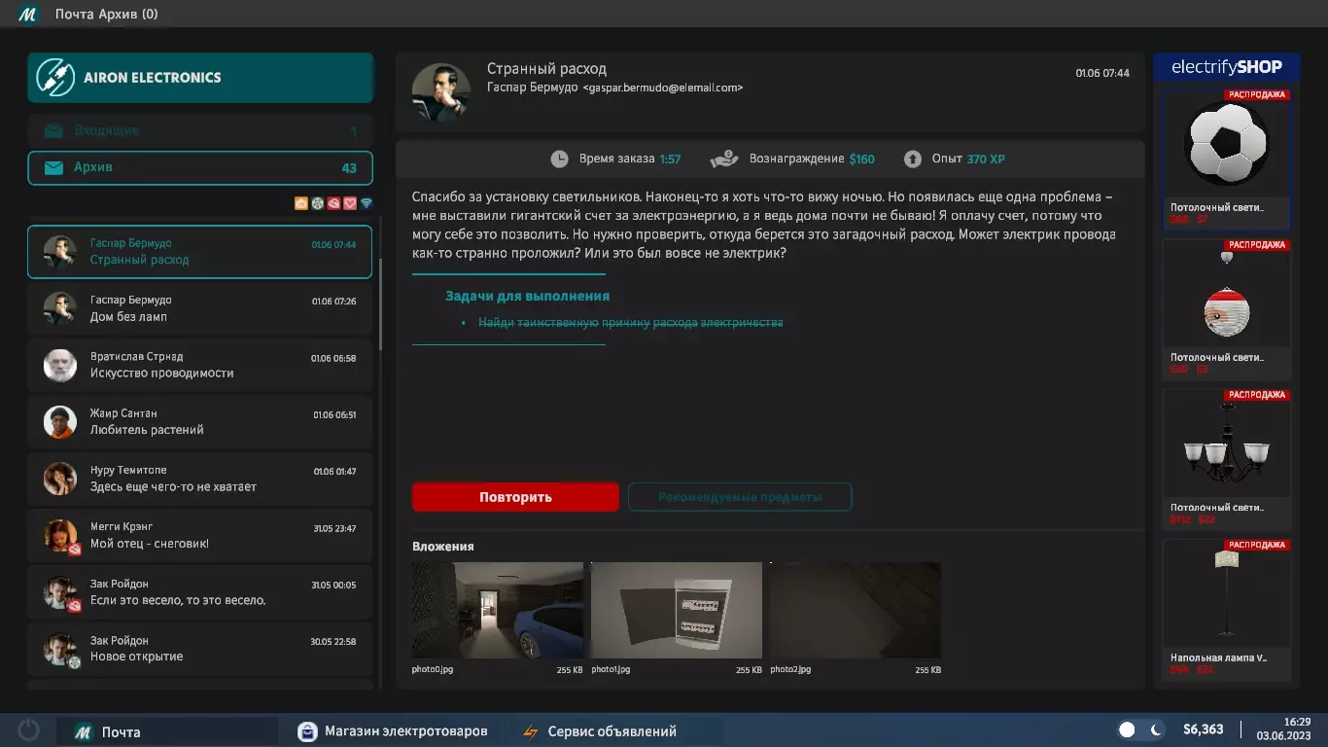Open the Искусство проводимости email
This screenshot has width=1328, height=747.
pyautogui.click(x=200, y=365)
